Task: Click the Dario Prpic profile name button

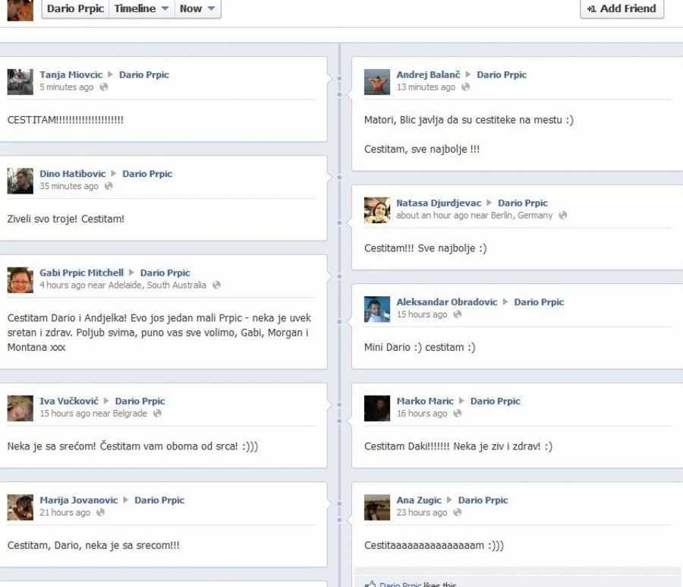Action: 75,9
